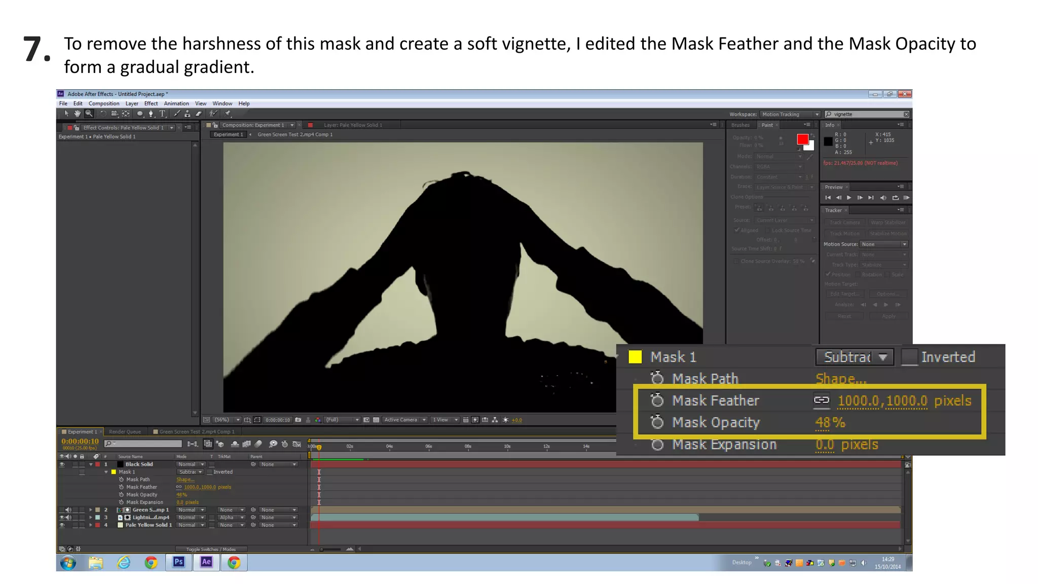Toggle Frame Blending in timeline

coord(246,444)
